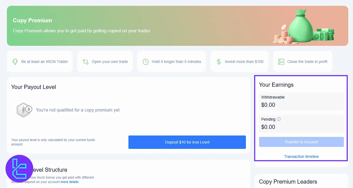Click the Pending info circle icon
The image size is (353, 188).
coord(279,119)
